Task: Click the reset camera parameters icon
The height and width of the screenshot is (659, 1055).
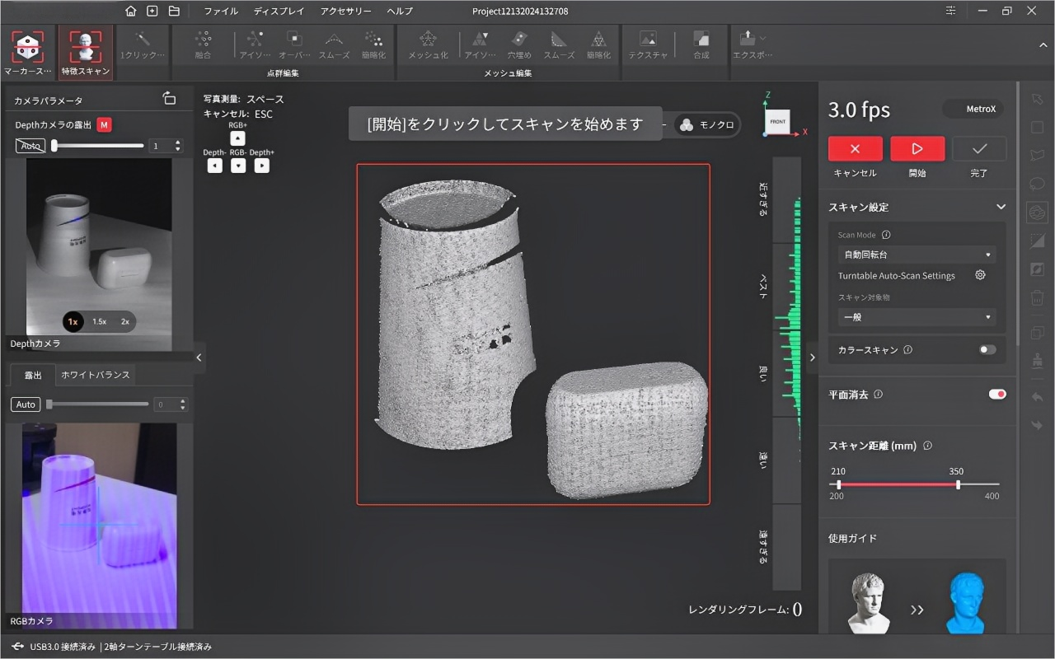Action: [x=169, y=99]
